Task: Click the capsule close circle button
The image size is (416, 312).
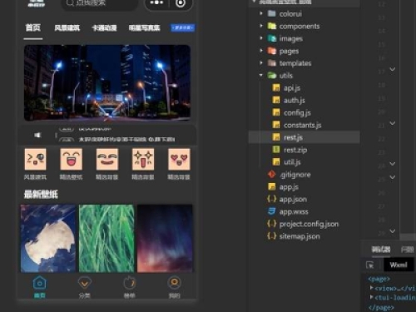Action: click(181, 3)
